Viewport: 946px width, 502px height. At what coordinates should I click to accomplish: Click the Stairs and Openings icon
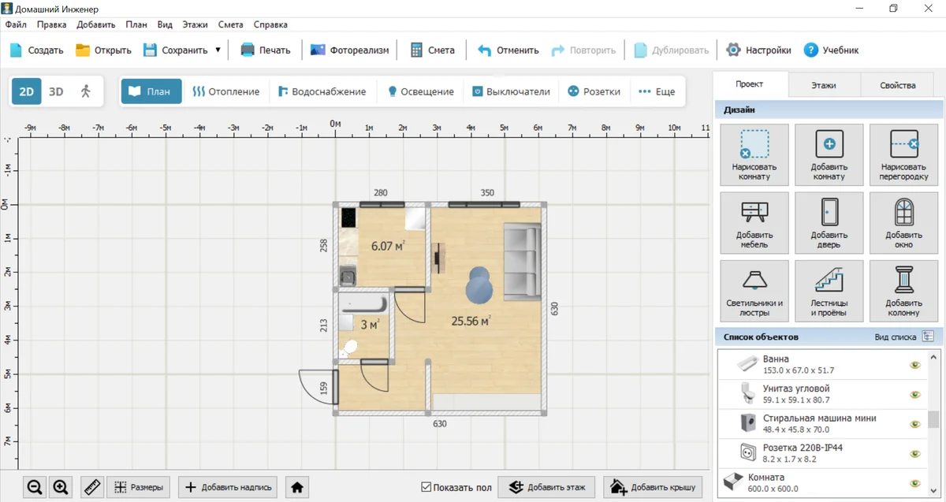[829, 291]
